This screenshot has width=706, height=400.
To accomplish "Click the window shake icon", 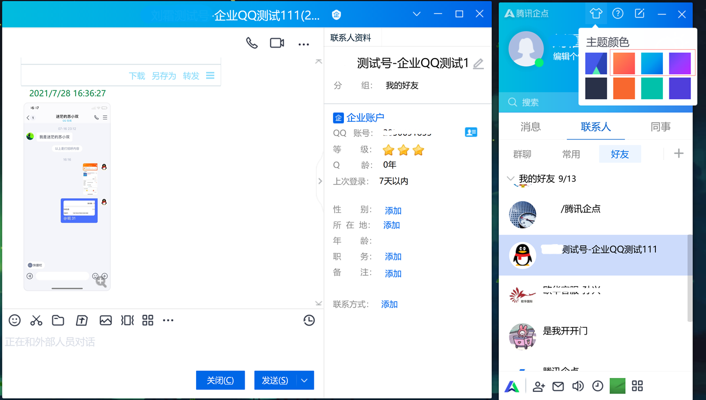I will click(127, 320).
